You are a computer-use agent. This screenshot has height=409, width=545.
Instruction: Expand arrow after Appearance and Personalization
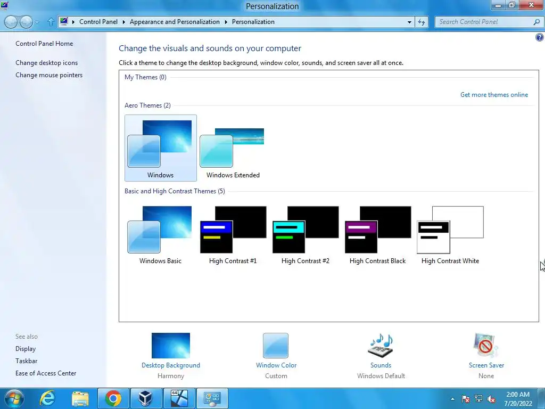click(226, 22)
